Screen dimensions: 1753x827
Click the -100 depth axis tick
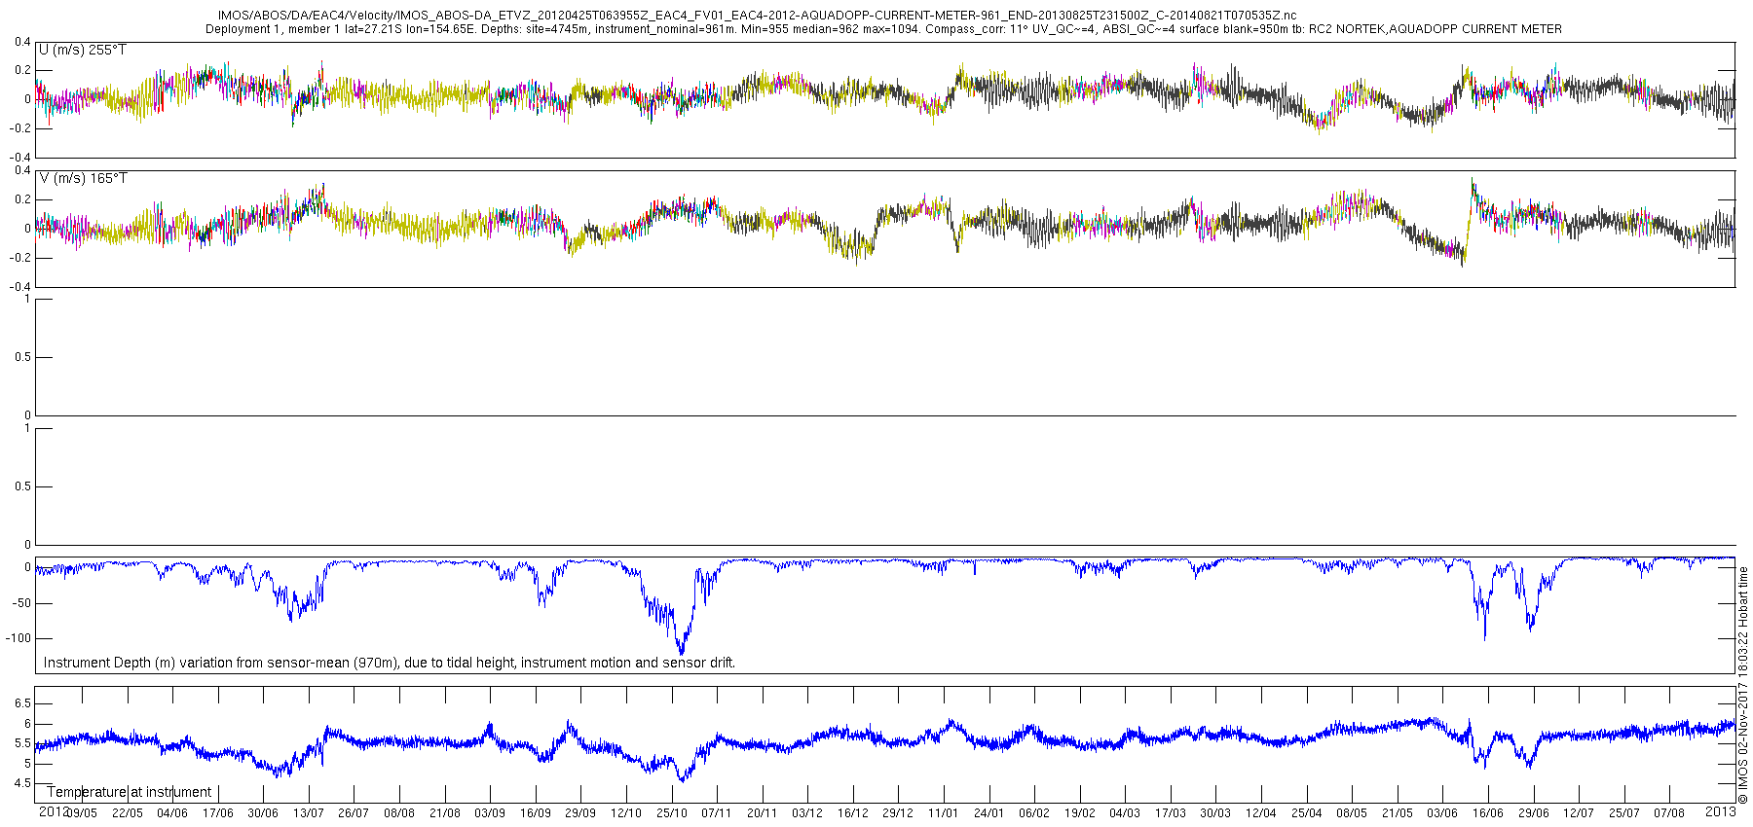[x=18, y=638]
